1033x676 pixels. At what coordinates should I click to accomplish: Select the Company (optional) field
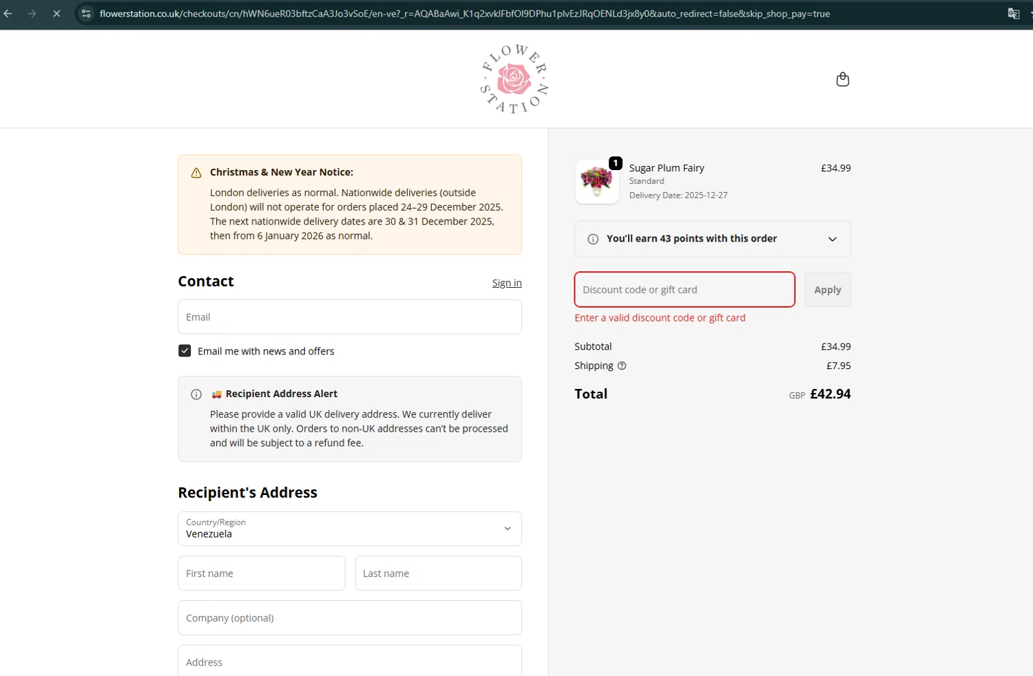coord(349,618)
